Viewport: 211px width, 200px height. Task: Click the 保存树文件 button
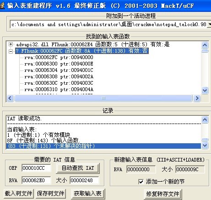(50, 194)
